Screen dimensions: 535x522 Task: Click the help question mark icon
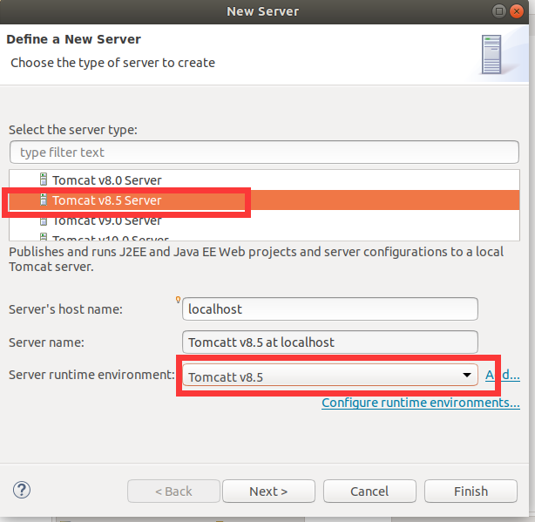pos(22,491)
